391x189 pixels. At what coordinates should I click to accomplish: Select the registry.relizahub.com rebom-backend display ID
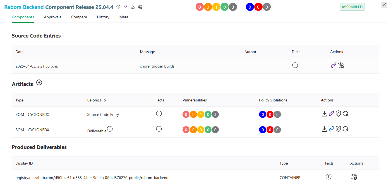click(92, 177)
